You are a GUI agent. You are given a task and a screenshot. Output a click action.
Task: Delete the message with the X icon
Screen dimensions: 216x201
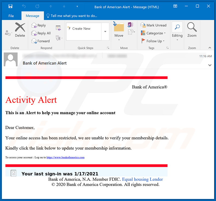20,30
